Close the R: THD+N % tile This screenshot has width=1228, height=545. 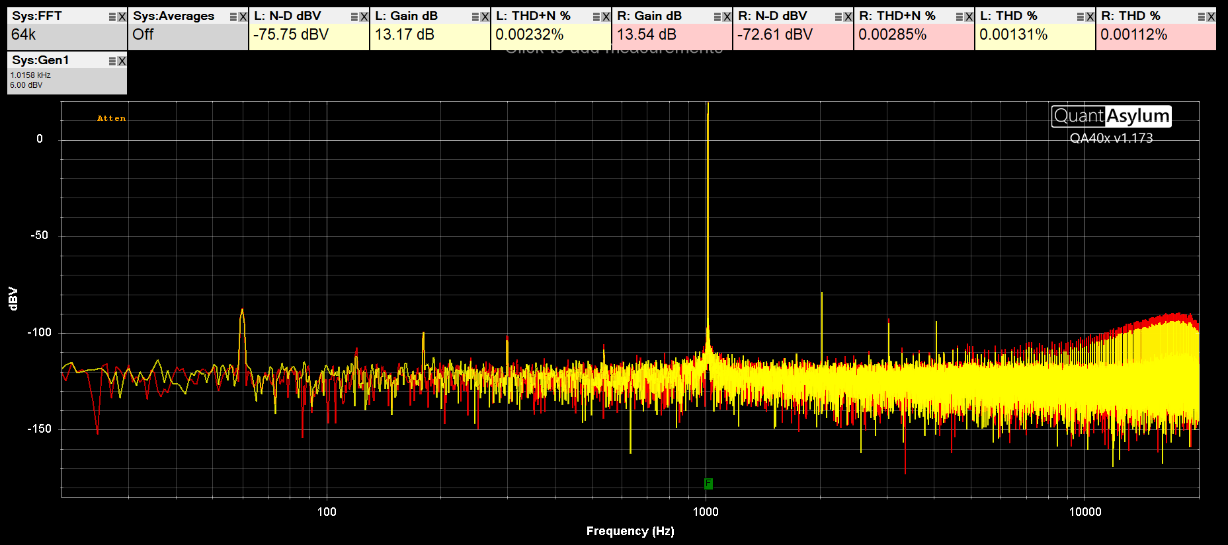[969, 17]
